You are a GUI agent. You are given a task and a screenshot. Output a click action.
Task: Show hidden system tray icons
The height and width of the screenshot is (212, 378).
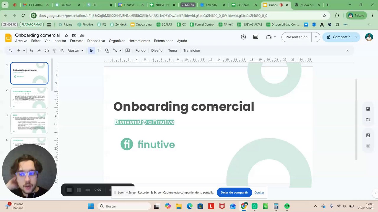(x=315, y=206)
